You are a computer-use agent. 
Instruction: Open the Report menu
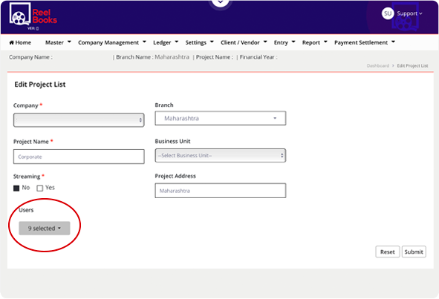[x=314, y=42]
